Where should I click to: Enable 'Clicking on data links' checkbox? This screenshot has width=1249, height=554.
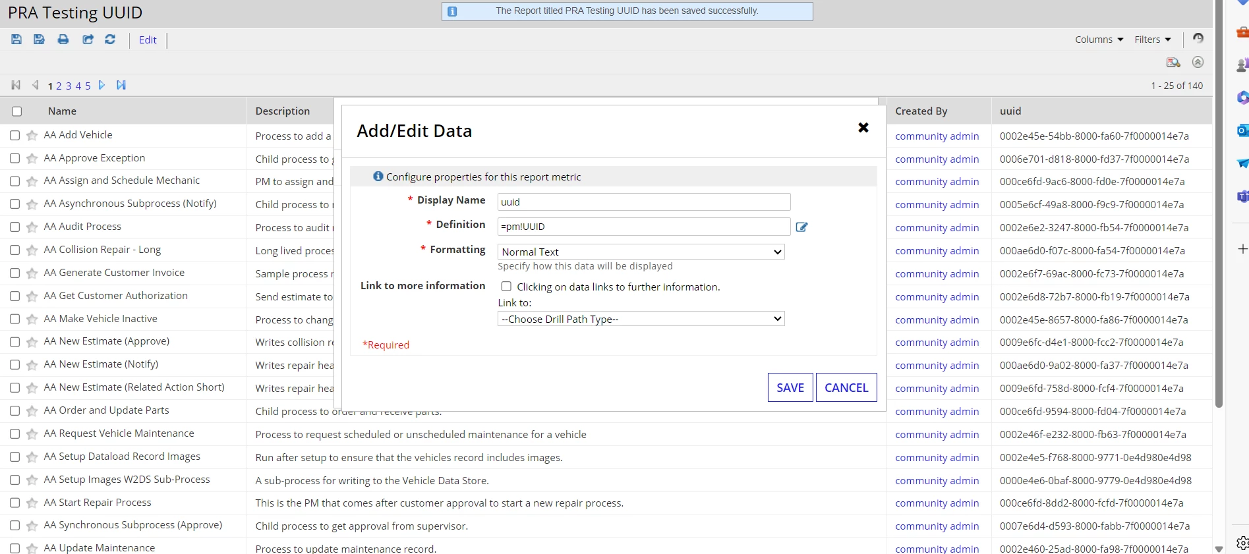506,287
